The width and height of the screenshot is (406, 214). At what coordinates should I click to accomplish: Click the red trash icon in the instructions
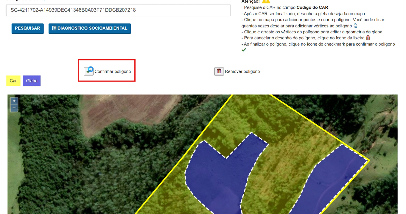[368, 38]
